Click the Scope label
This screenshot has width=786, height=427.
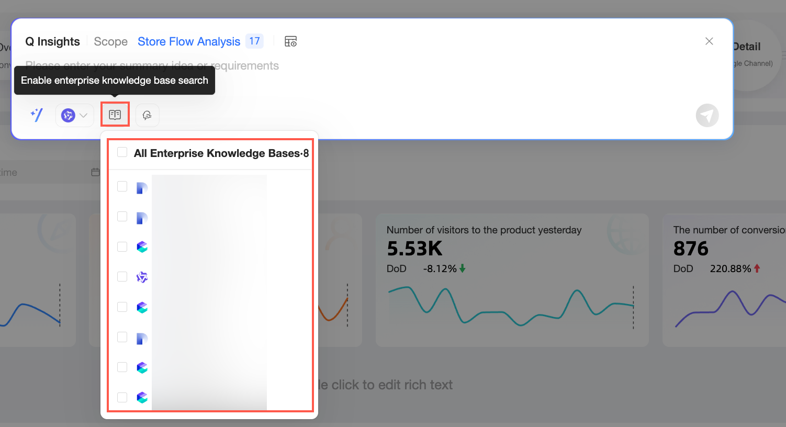click(x=110, y=41)
